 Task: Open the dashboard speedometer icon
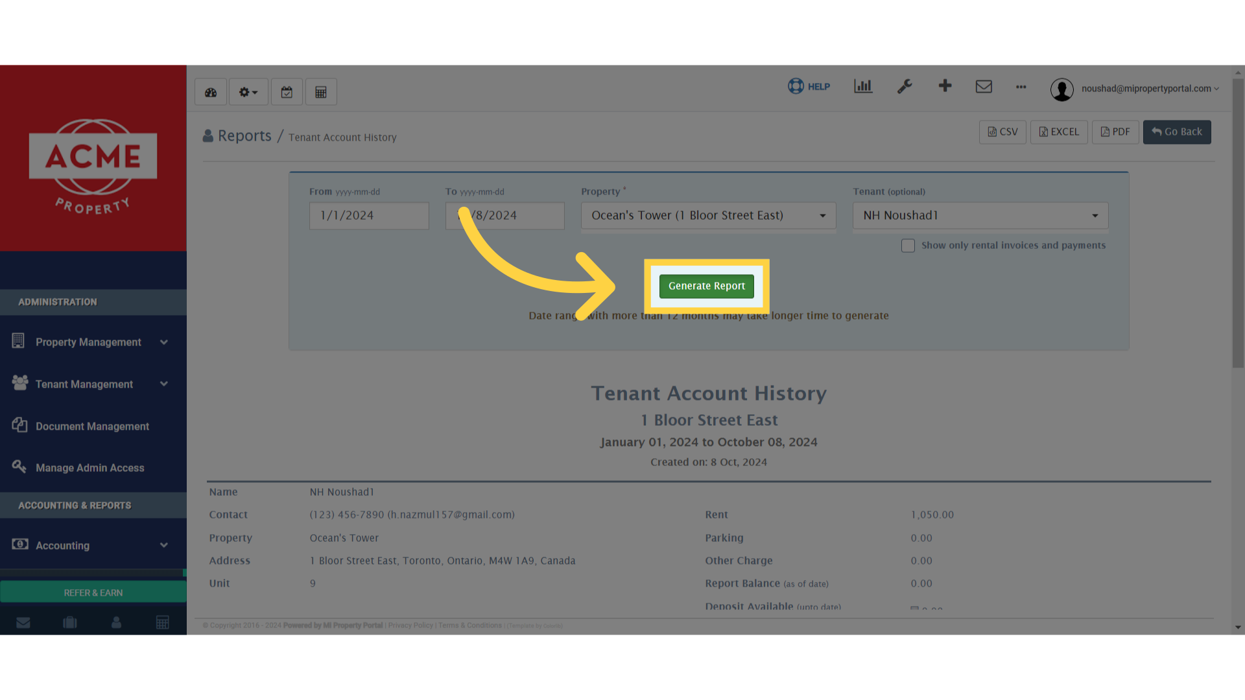point(210,91)
